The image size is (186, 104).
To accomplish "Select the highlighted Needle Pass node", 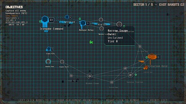I will click(48, 61).
